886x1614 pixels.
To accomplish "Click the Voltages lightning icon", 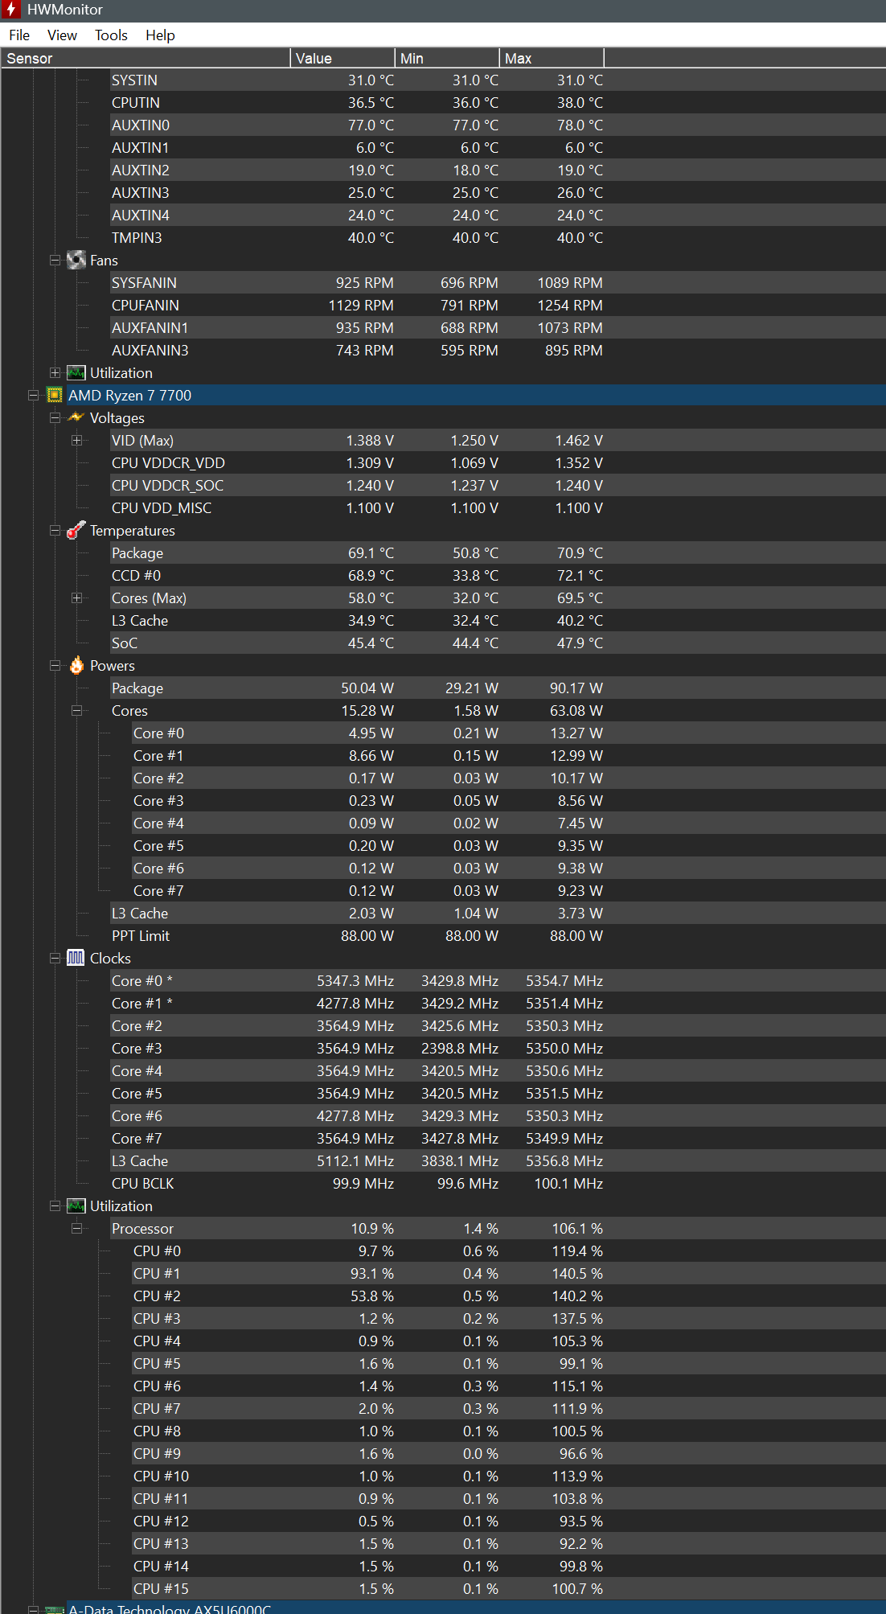I will tap(76, 417).
